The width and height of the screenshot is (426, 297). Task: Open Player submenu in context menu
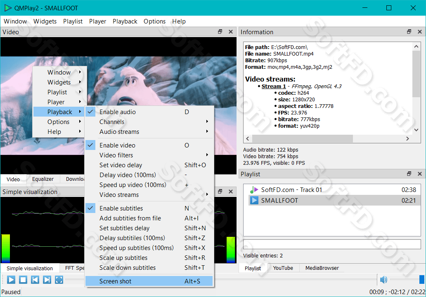click(x=59, y=102)
